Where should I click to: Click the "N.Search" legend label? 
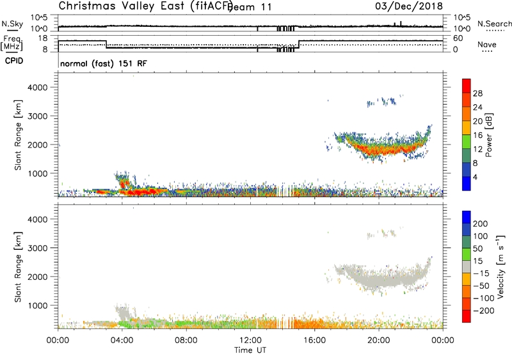coord(494,24)
